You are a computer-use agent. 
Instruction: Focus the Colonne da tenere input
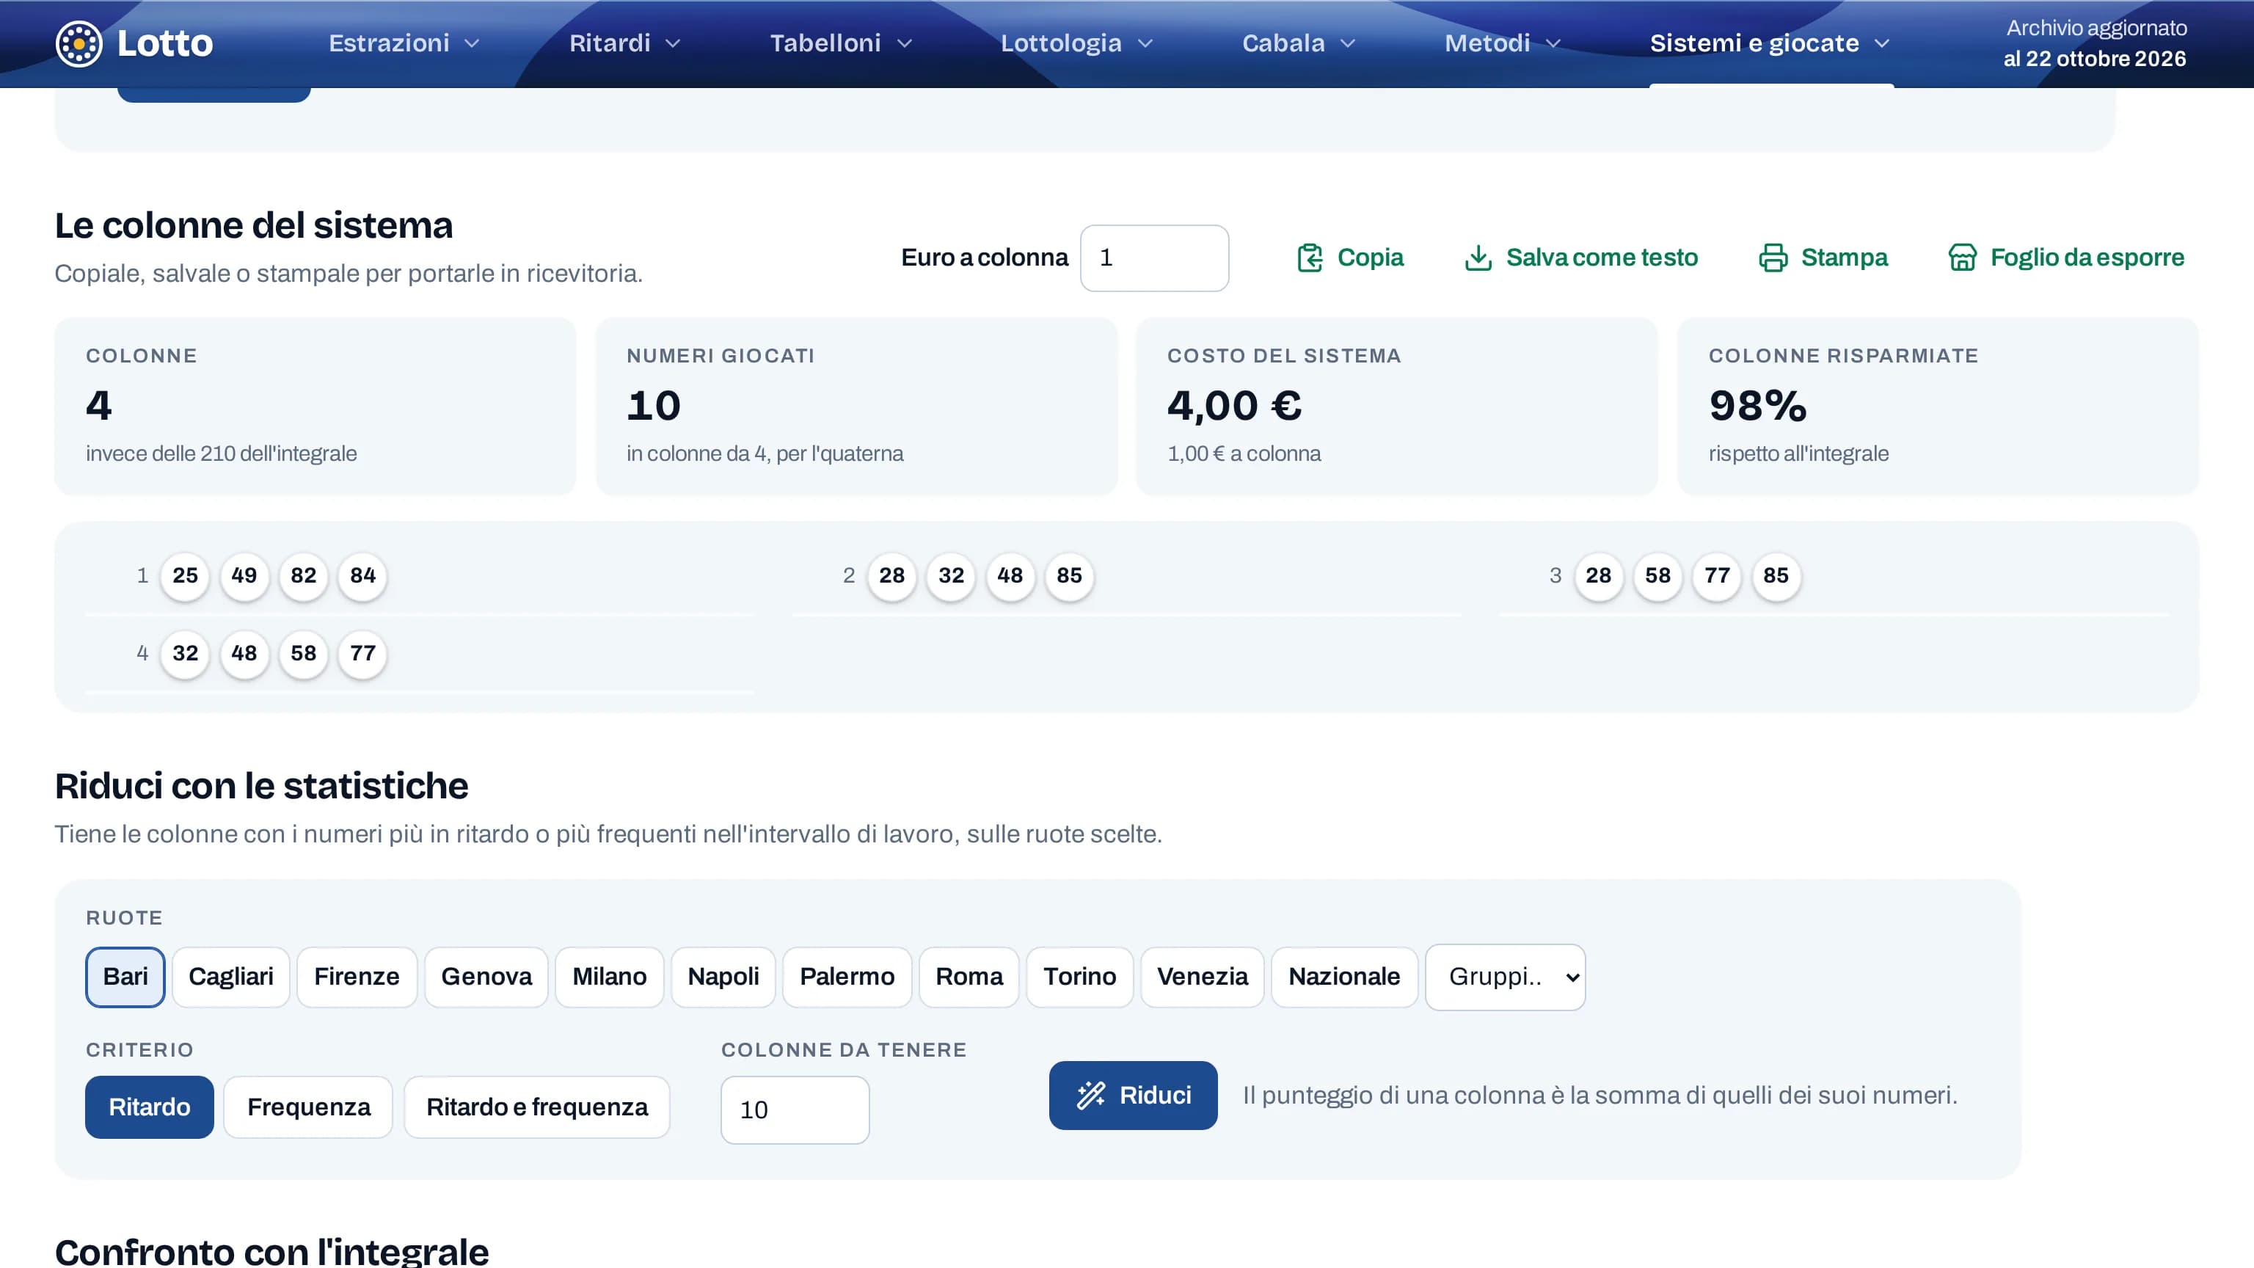(795, 1109)
